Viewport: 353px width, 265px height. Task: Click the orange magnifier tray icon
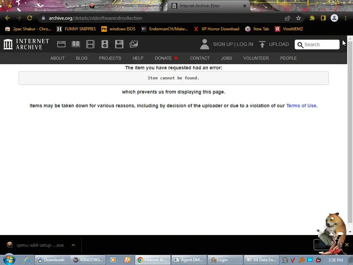click(301, 260)
